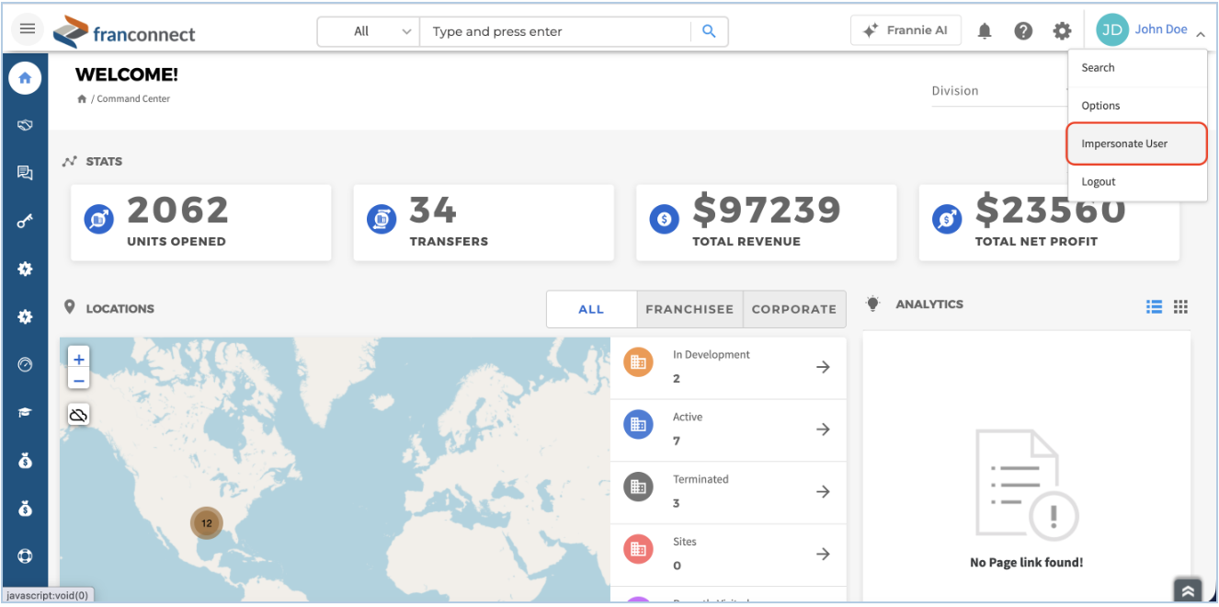Open the handshake sidebar module

coord(25,125)
